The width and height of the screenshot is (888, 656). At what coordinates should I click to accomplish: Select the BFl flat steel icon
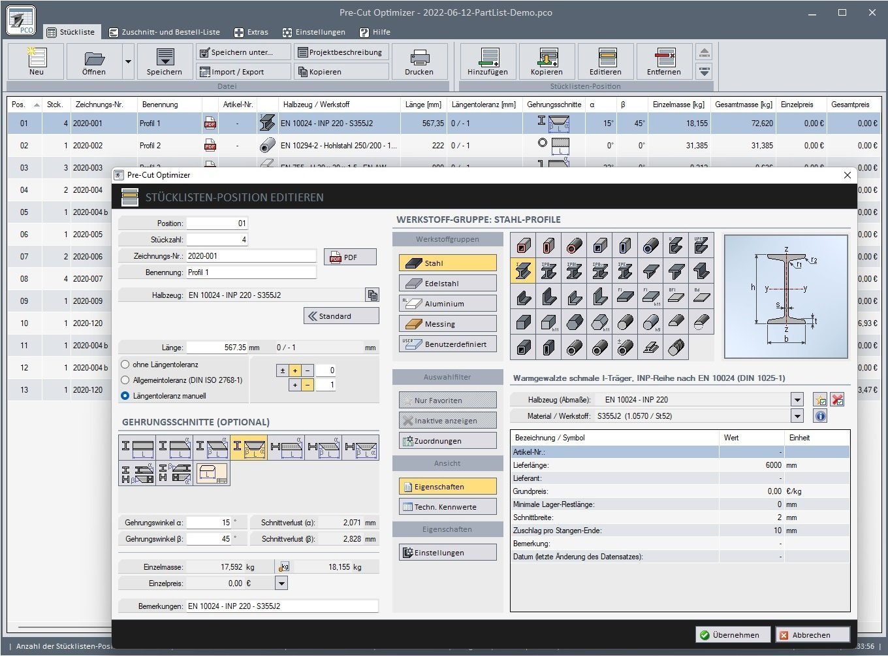676,297
